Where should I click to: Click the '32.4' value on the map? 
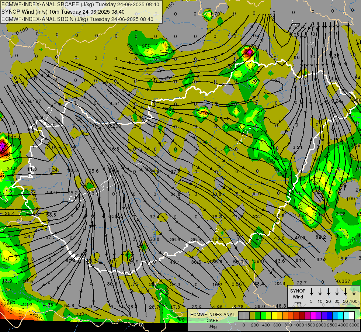[x=154, y=217]
